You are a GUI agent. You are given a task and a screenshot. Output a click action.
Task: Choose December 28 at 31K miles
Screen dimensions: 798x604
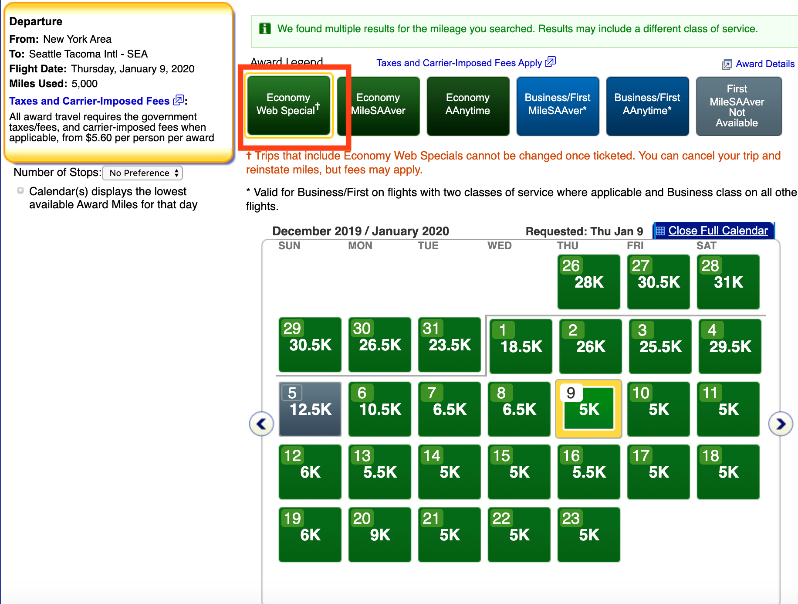728,282
